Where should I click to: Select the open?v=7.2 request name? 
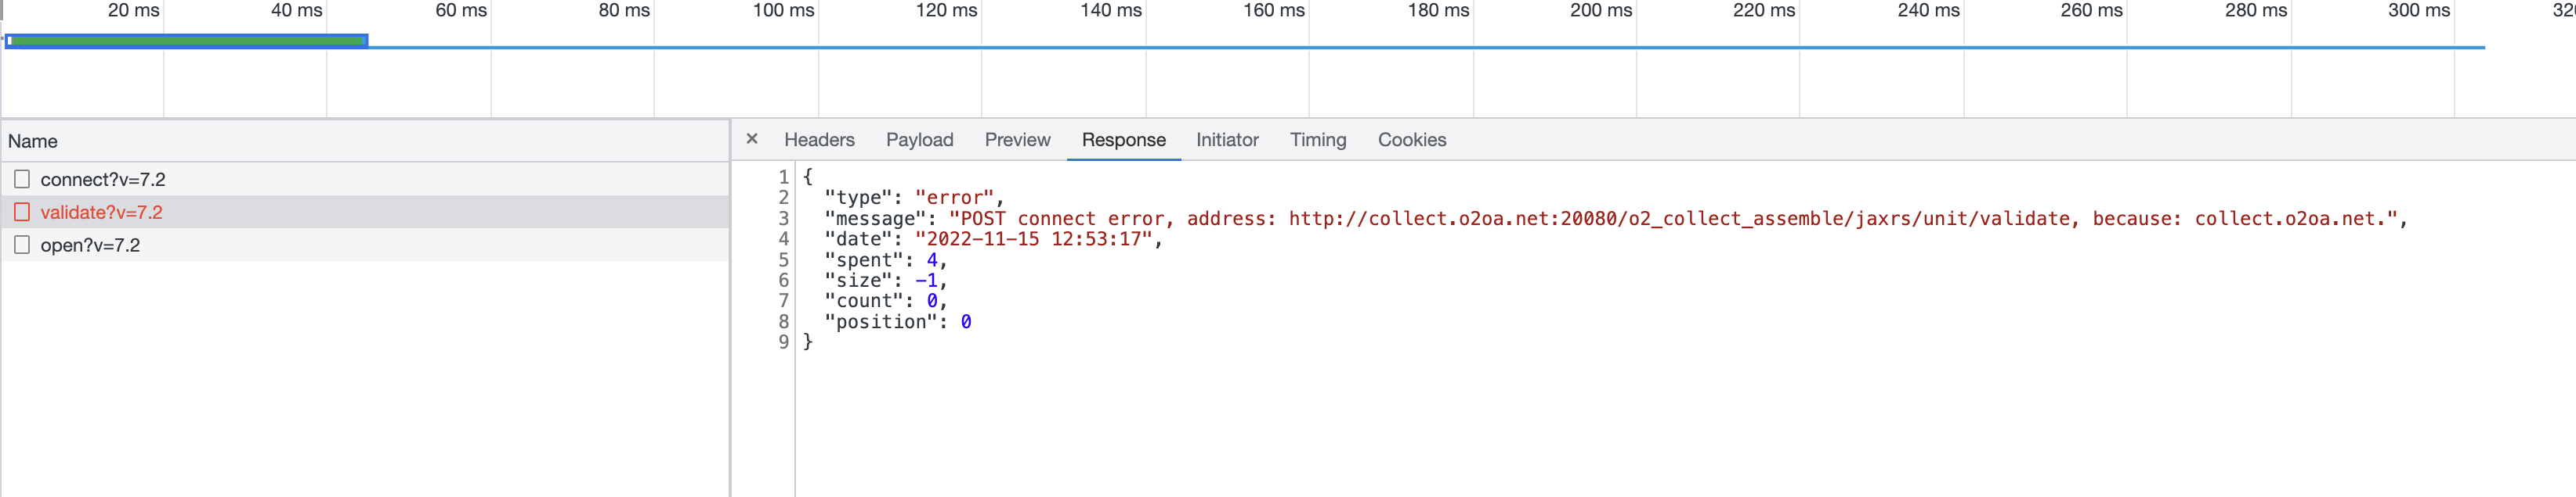[x=90, y=245]
